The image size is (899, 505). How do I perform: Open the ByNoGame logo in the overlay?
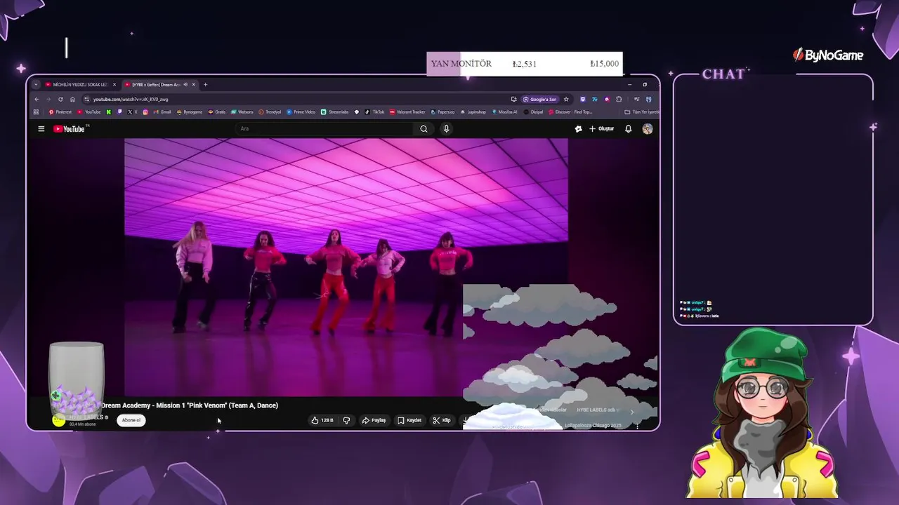(x=828, y=55)
